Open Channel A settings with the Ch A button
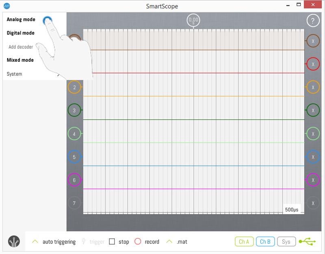The image size is (325, 254). 244,241
